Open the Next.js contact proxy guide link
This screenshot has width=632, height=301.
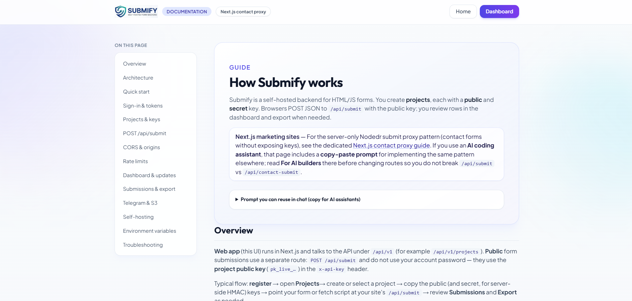tap(391, 146)
